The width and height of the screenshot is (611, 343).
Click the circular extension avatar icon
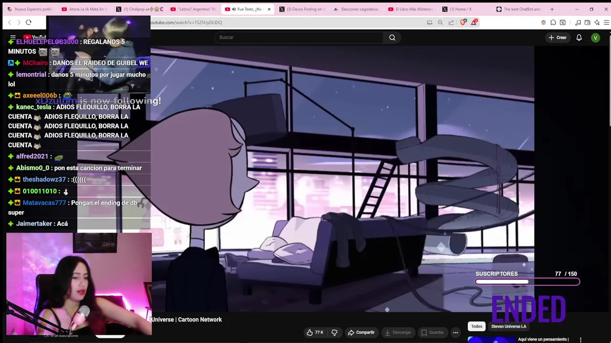(x=543, y=22)
